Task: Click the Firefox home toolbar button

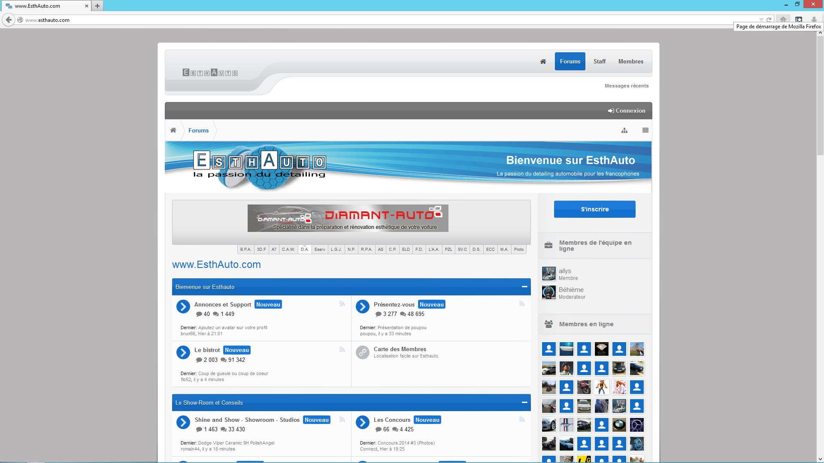Action: (783, 20)
